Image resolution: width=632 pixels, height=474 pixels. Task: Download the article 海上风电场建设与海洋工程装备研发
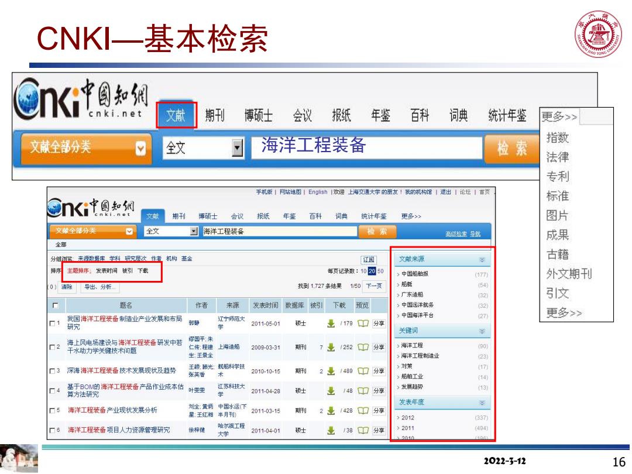click(331, 347)
